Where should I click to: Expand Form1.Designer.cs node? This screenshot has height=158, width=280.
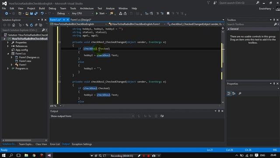click(12, 57)
